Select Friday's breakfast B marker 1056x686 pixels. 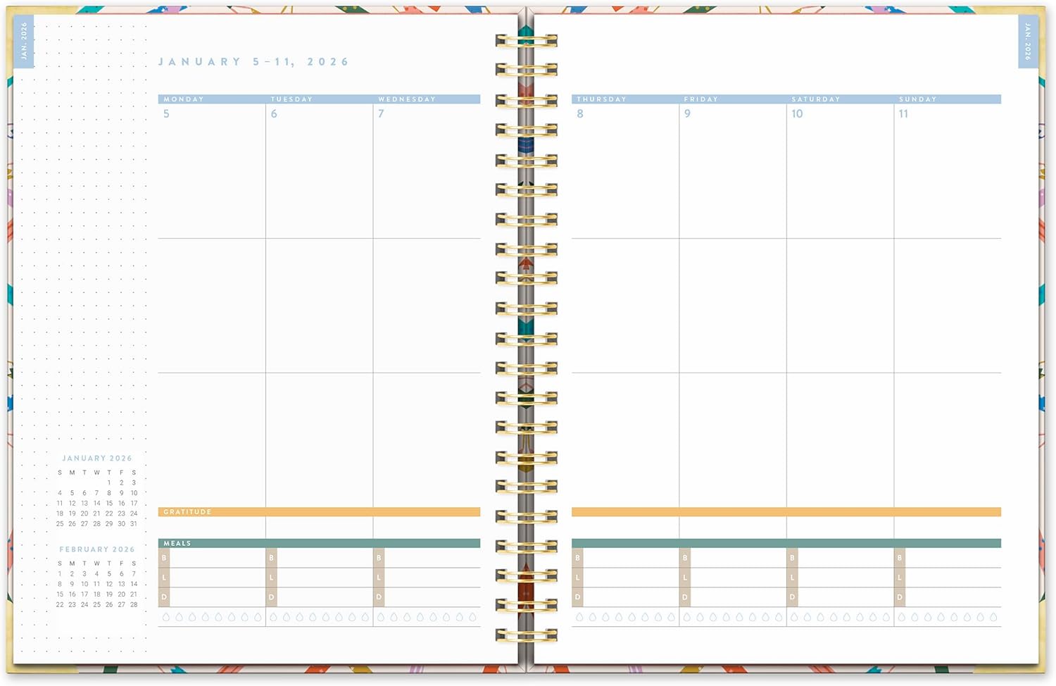tap(684, 558)
